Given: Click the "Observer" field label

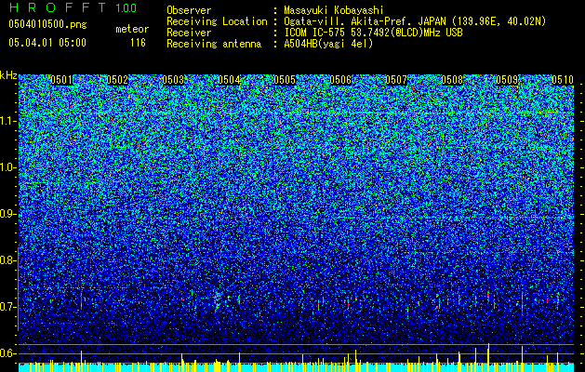Looking at the screenshot, I should pyautogui.click(x=189, y=10).
